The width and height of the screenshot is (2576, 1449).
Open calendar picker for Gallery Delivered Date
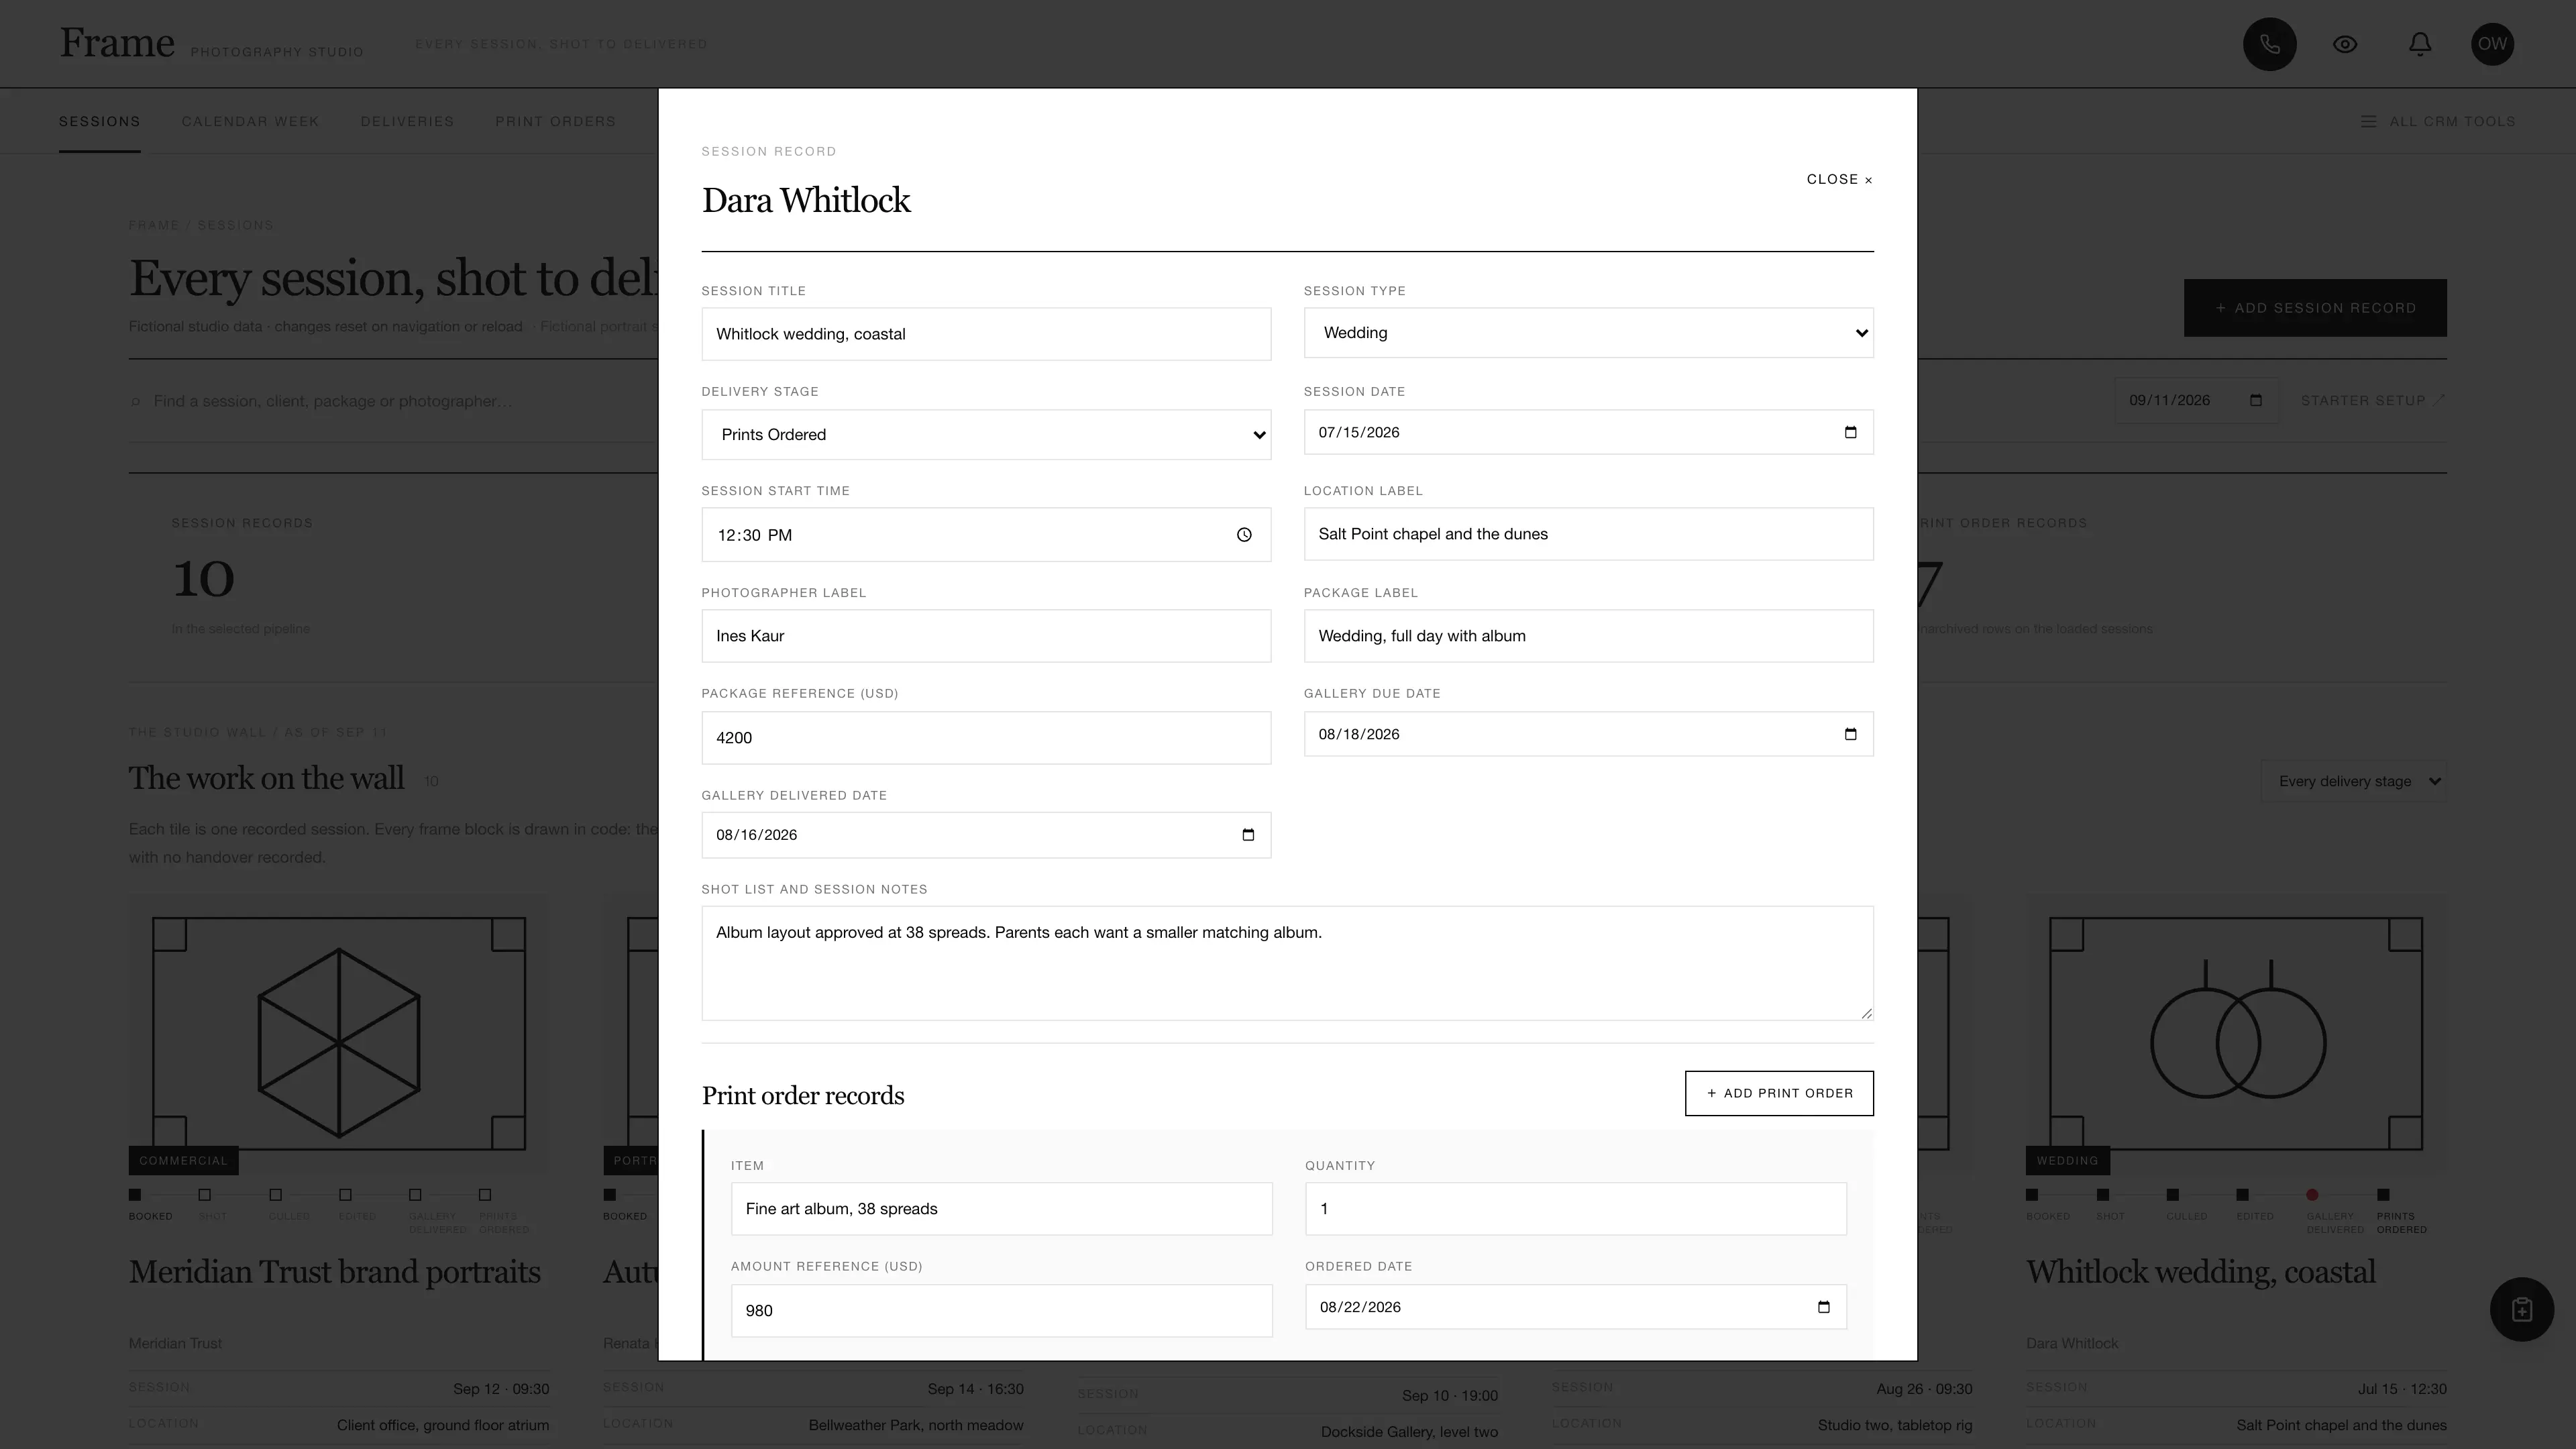click(1248, 835)
